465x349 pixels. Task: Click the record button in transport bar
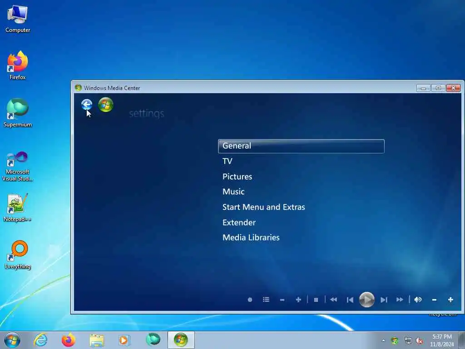[250, 300]
